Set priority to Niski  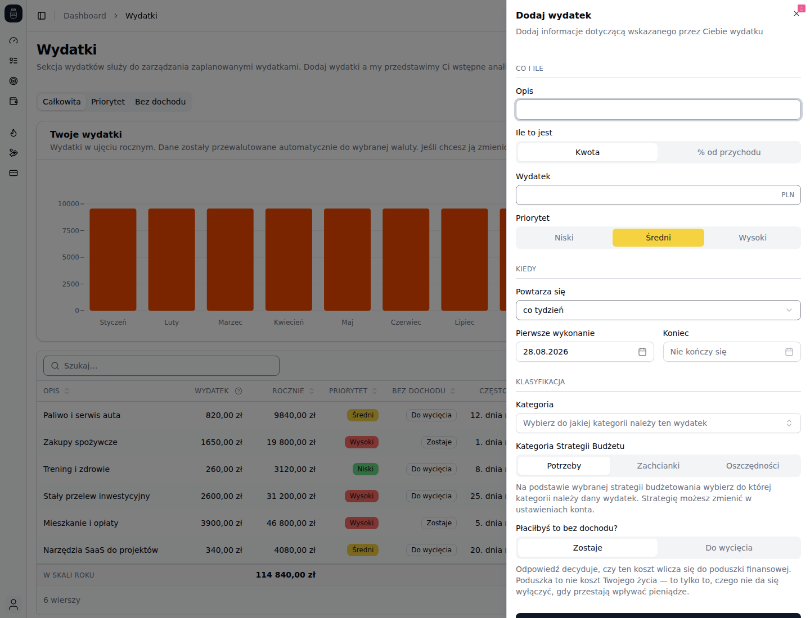564,238
